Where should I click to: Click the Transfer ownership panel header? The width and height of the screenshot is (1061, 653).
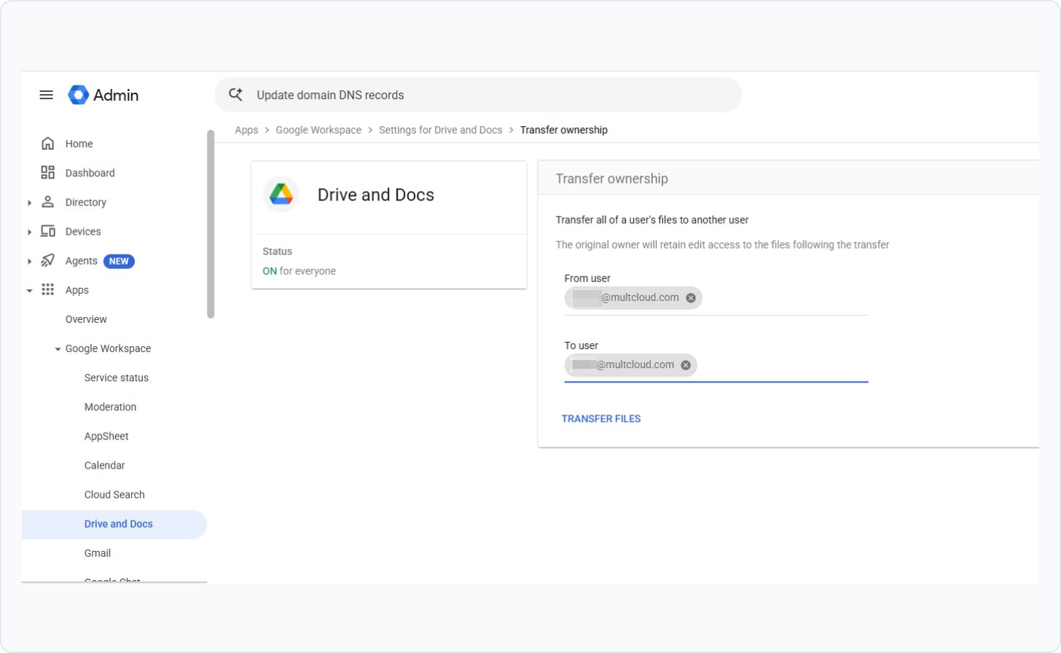click(x=788, y=179)
